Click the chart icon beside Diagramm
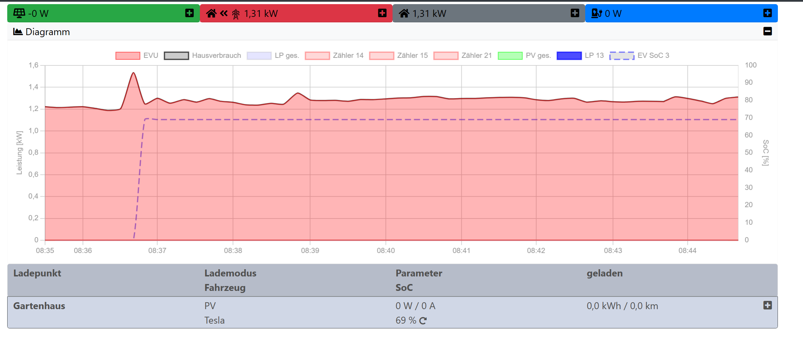803x347 pixels. pos(18,32)
